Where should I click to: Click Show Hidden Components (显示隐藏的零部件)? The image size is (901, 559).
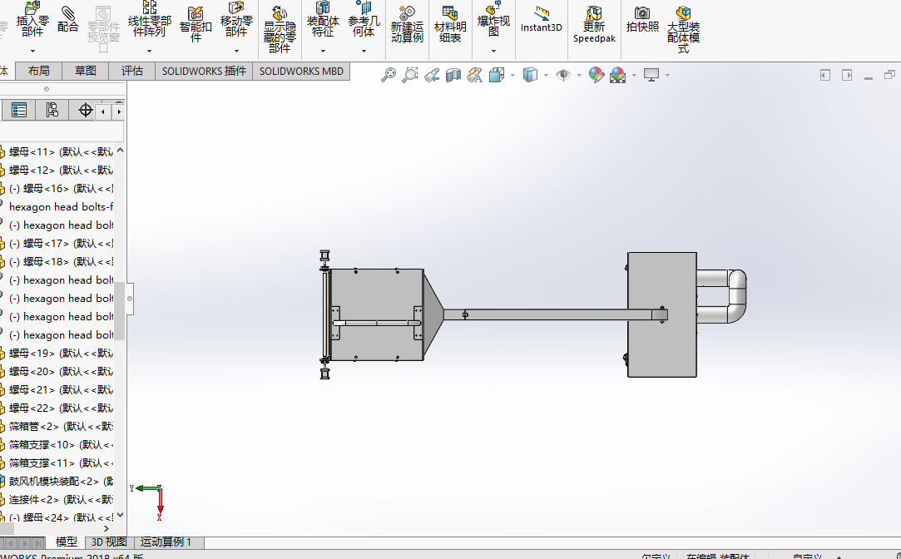tap(280, 29)
